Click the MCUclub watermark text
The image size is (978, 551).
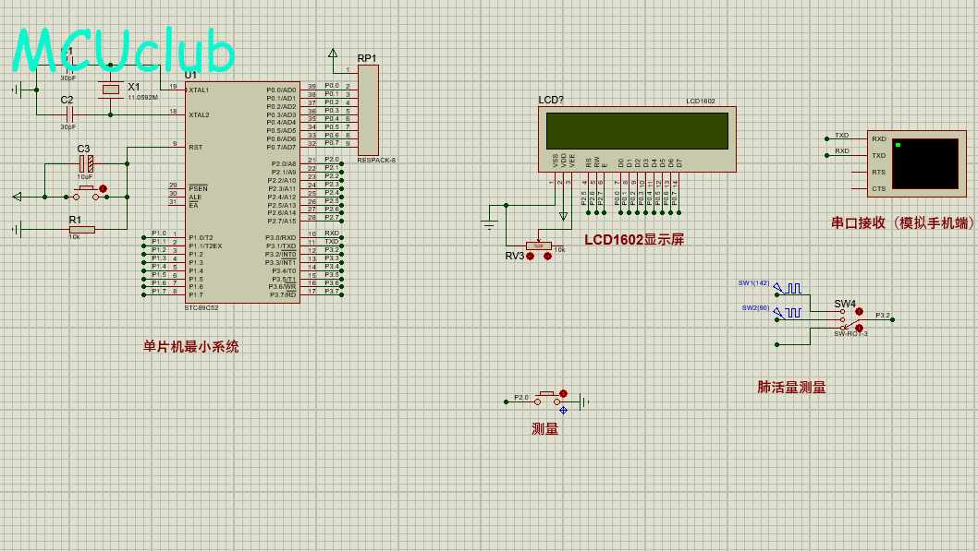click(x=123, y=52)
